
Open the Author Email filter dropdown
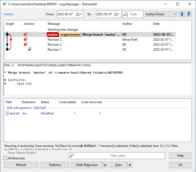coord(161,14)
